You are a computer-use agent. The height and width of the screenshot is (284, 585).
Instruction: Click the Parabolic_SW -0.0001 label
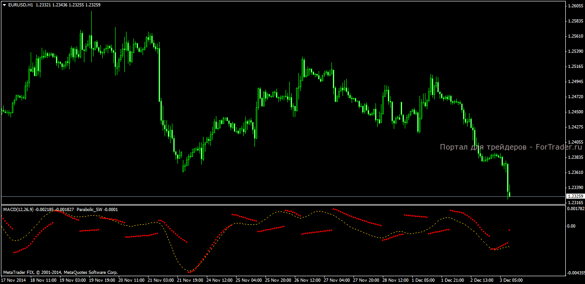click(x=97, y=210)
